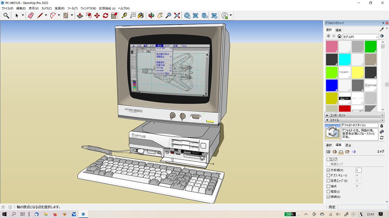Open the カメラ(C) menu
389x218 pixels.
(46, 8)
